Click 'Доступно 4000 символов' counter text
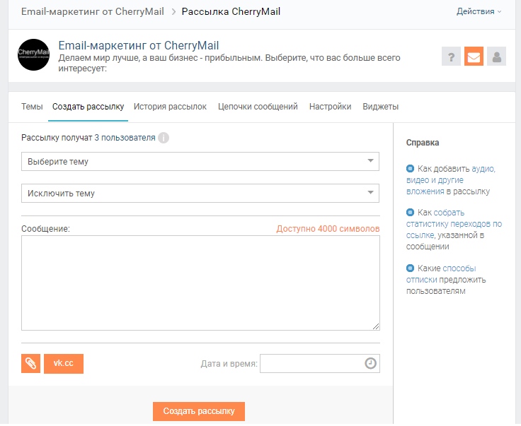The height and width of the screenshot is (426, 521). point(328,229)
